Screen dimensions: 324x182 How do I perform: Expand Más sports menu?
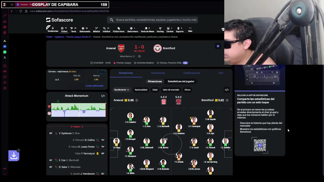(190, 30)
